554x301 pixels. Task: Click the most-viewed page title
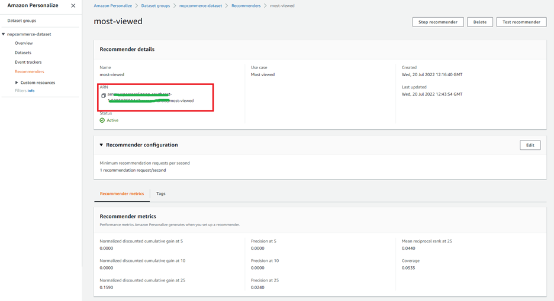click(x=118, y=21)
